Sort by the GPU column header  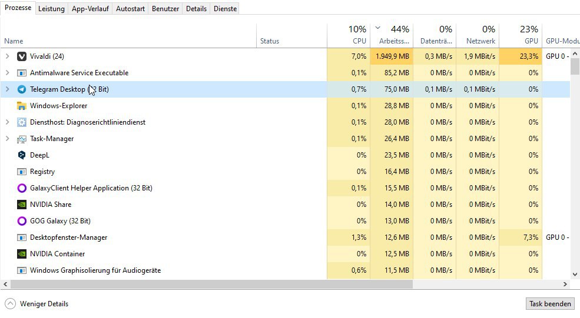pos(521,36)
